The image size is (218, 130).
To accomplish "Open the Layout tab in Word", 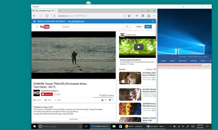I will [x=172, y=61].
